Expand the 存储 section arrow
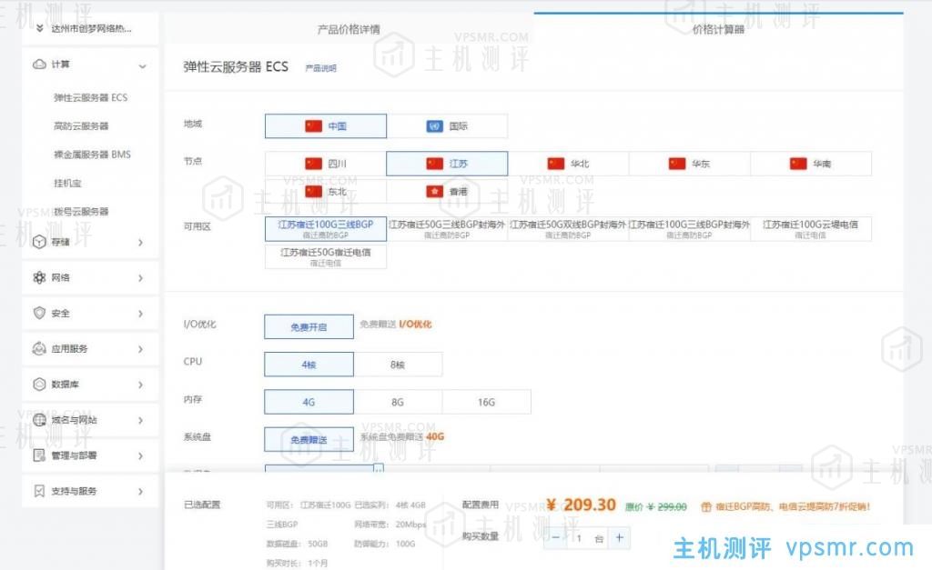 [140, 242]
